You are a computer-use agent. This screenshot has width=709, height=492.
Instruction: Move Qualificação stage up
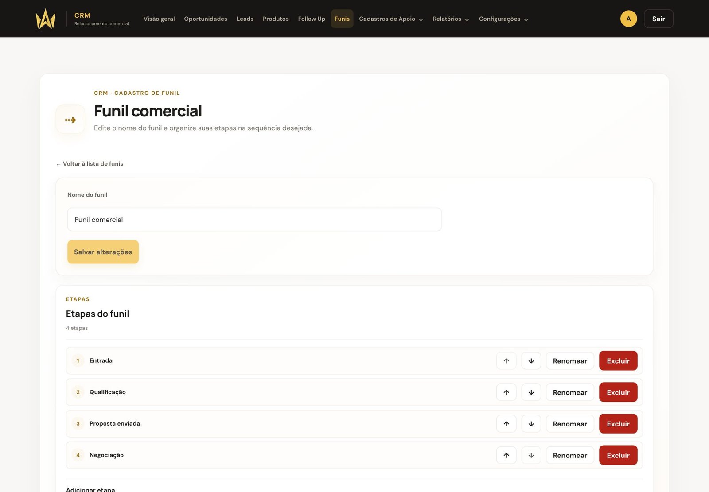[506, 392]
